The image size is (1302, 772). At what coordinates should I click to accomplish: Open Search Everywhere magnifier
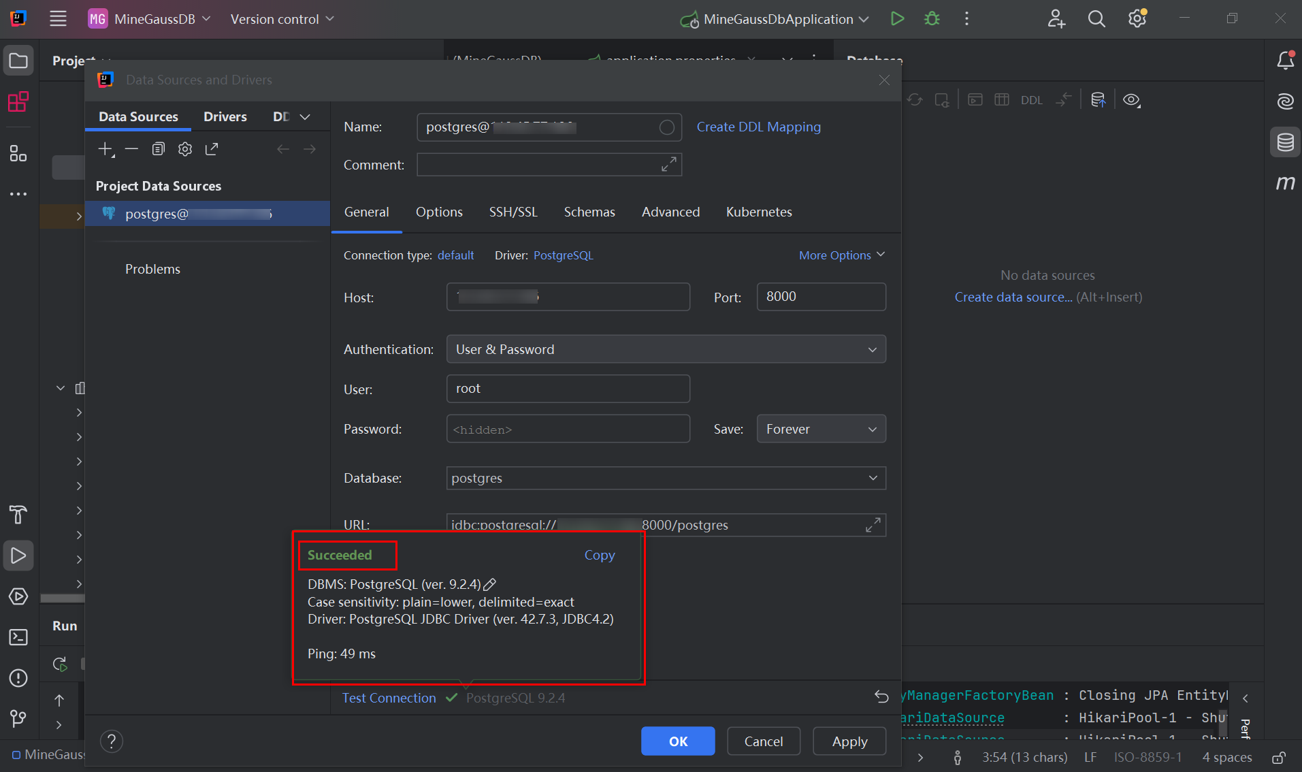[x=1096, y=18]
